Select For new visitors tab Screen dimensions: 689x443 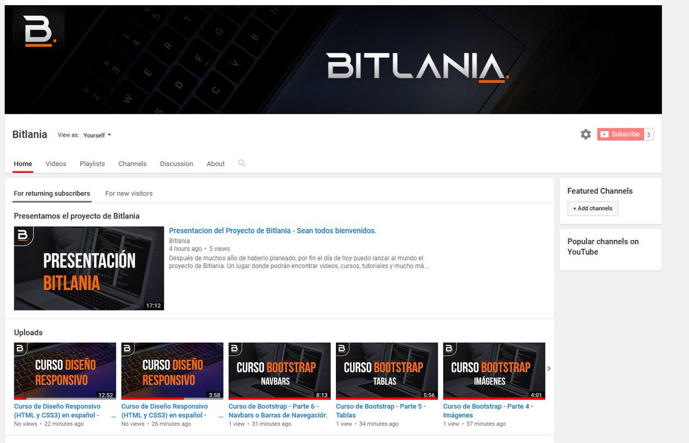(129, 193)
